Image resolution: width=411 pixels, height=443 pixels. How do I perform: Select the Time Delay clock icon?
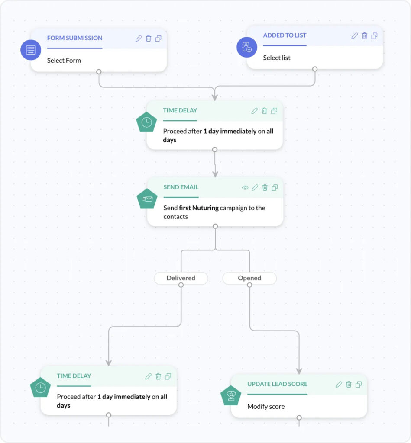coord(146,122)
